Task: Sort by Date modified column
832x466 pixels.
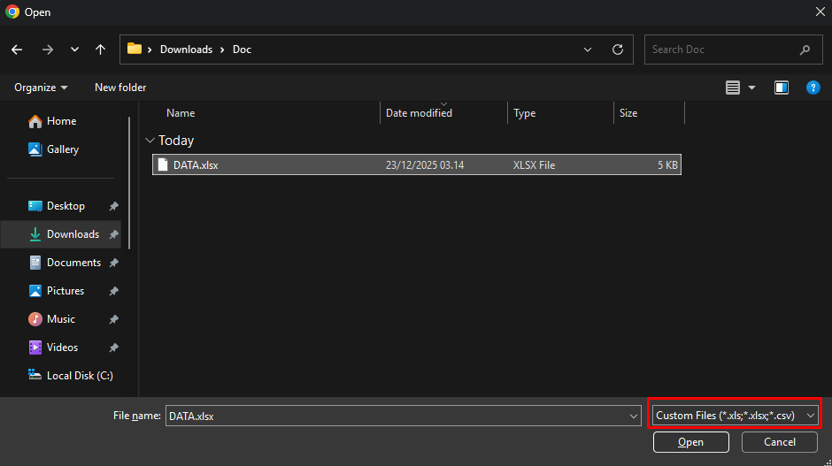Action: [419, 113]
